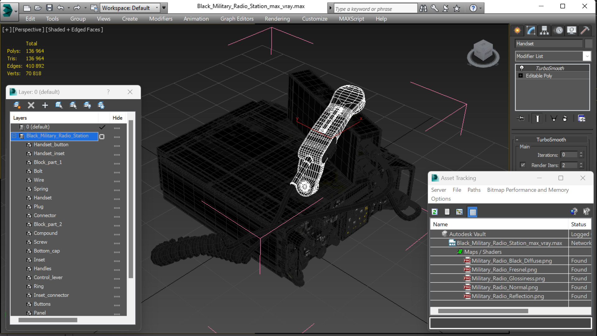Viewport: 597px width, 336px height.
Task: Click the Shaded + Edged Faces label
Action: tap(74, 30)
